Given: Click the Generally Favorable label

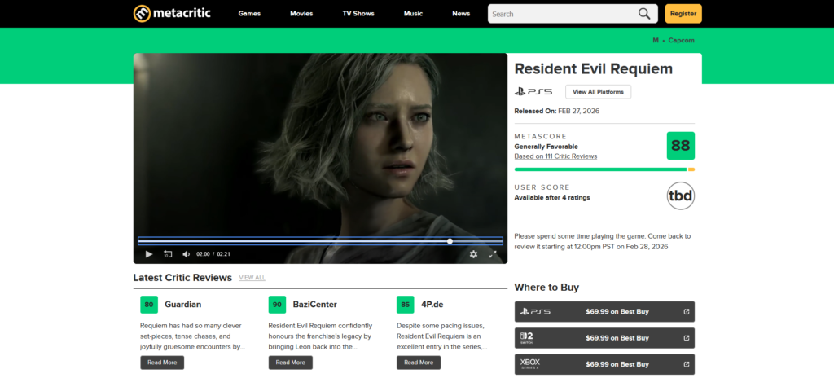Looking at the screenshot, I should tap(546, 147).
